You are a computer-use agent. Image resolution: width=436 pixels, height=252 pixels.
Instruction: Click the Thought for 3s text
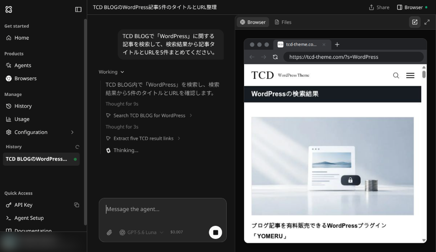(122, 127)
